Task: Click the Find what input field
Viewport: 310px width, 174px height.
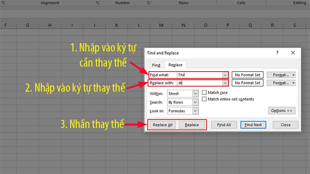Action: (x=200, y=75)
